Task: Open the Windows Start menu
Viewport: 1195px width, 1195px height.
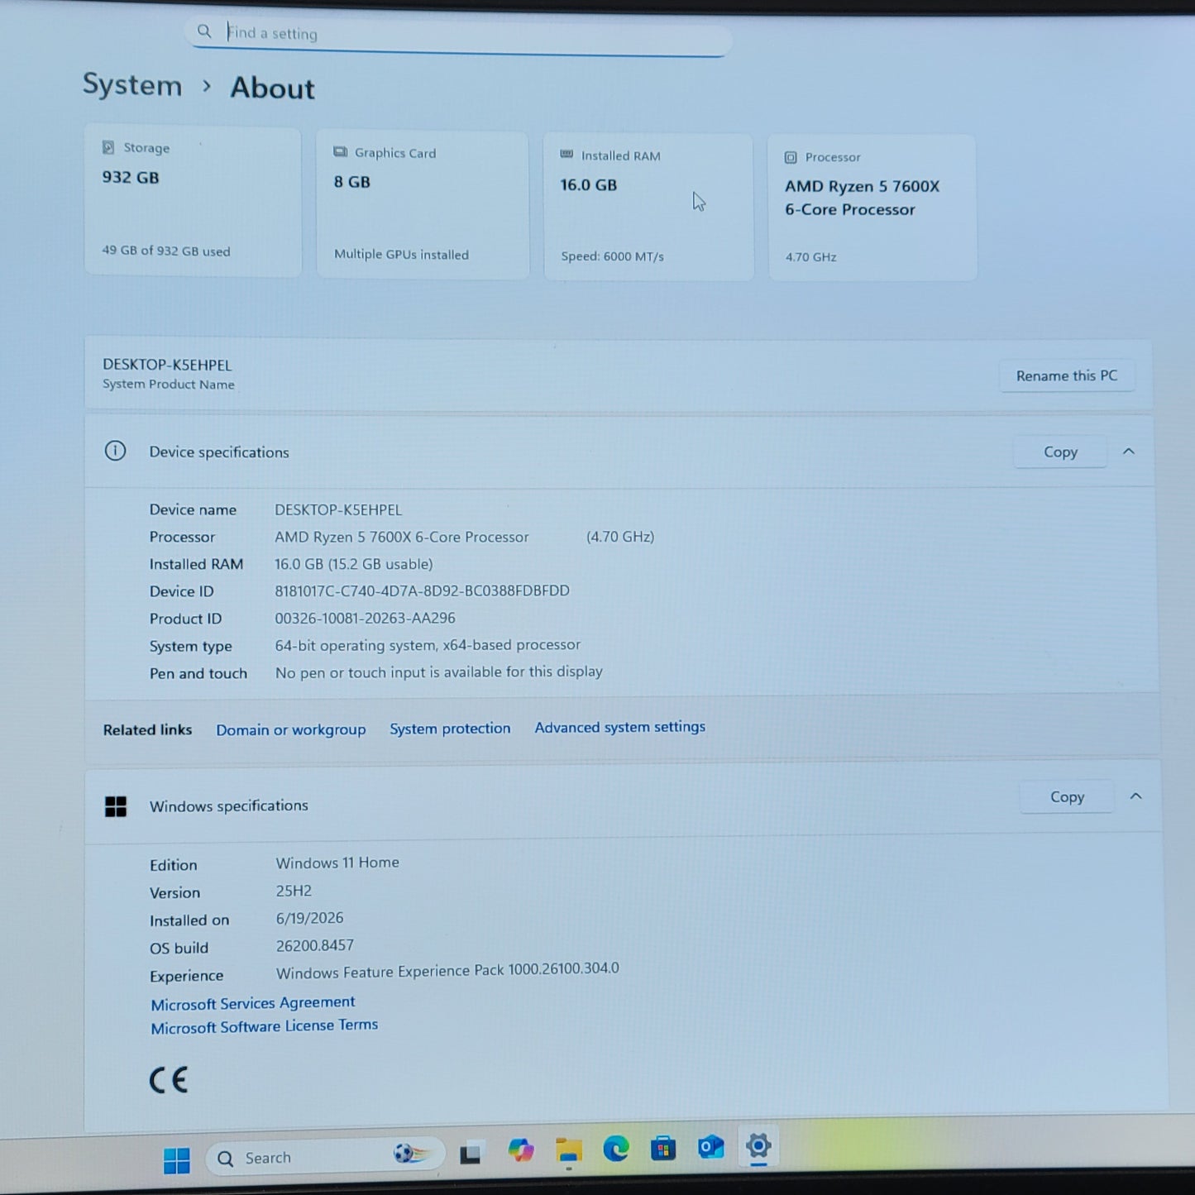Action: click(176, 1160)
